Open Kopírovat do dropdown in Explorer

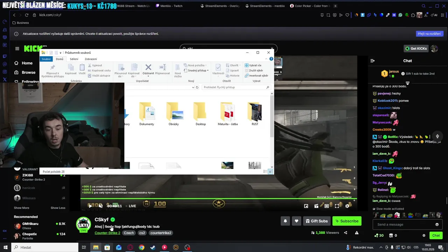click(134, 71)
